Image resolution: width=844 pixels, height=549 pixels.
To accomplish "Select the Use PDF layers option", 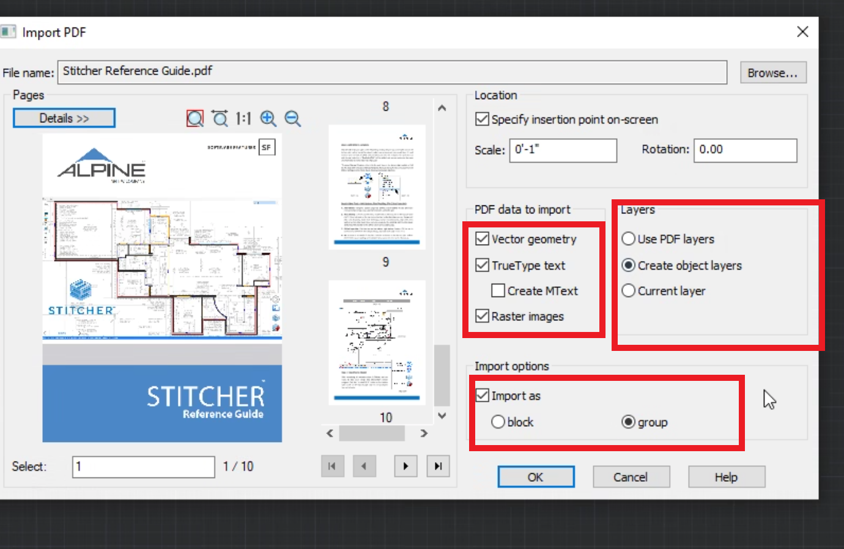I will [x=628, y=238].
